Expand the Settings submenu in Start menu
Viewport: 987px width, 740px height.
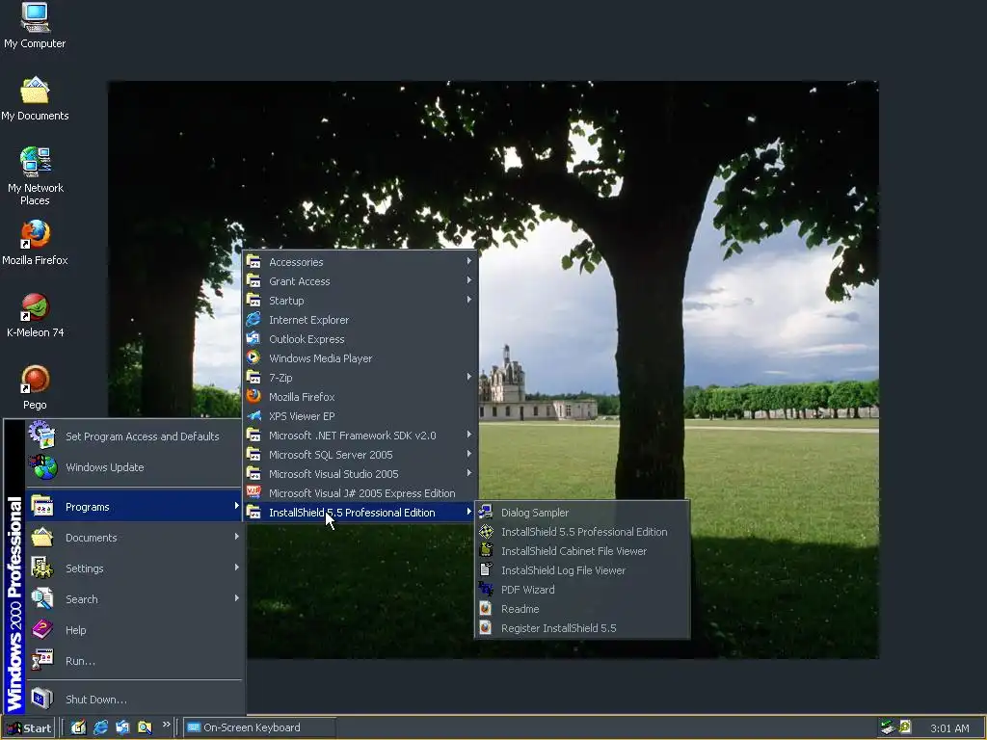[x=134, y=568]
